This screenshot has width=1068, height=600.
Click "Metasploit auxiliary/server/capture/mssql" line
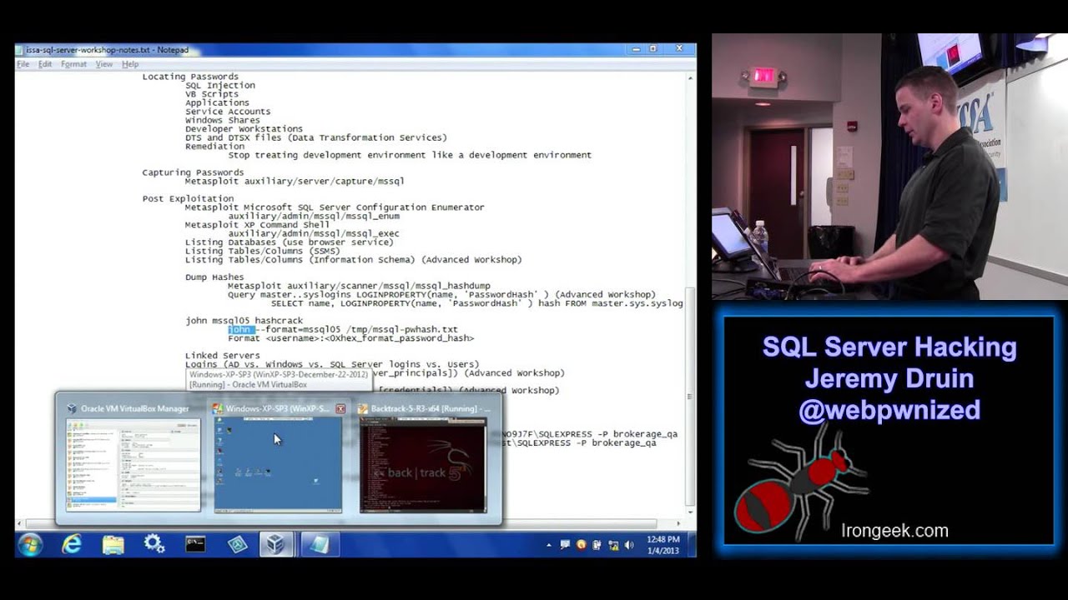point(295,181)
